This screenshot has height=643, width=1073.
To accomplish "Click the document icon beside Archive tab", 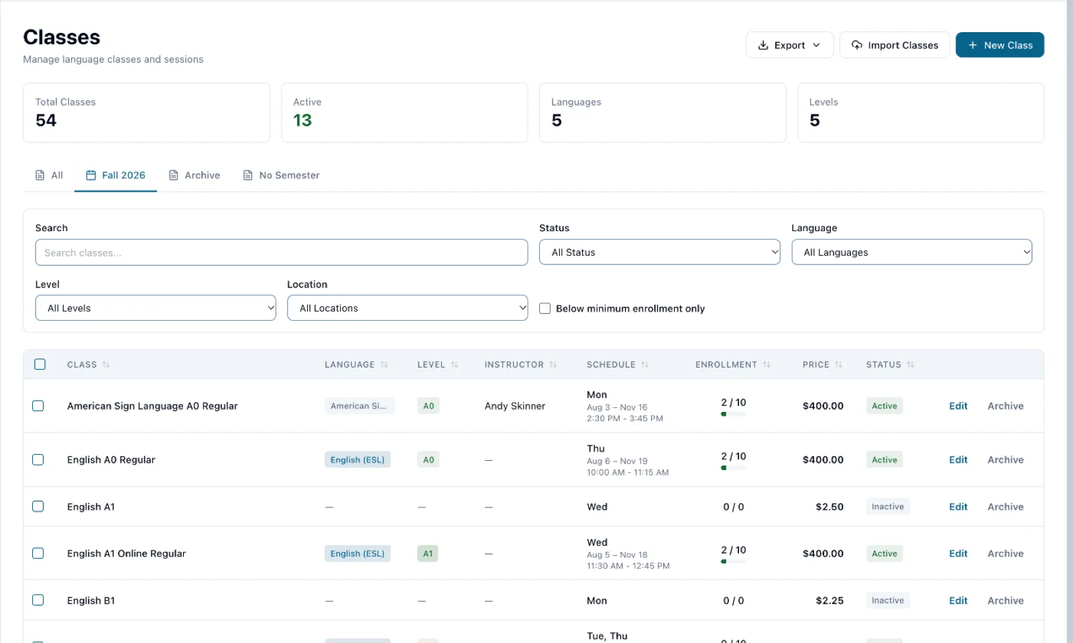I will click(x=174, y=175).
